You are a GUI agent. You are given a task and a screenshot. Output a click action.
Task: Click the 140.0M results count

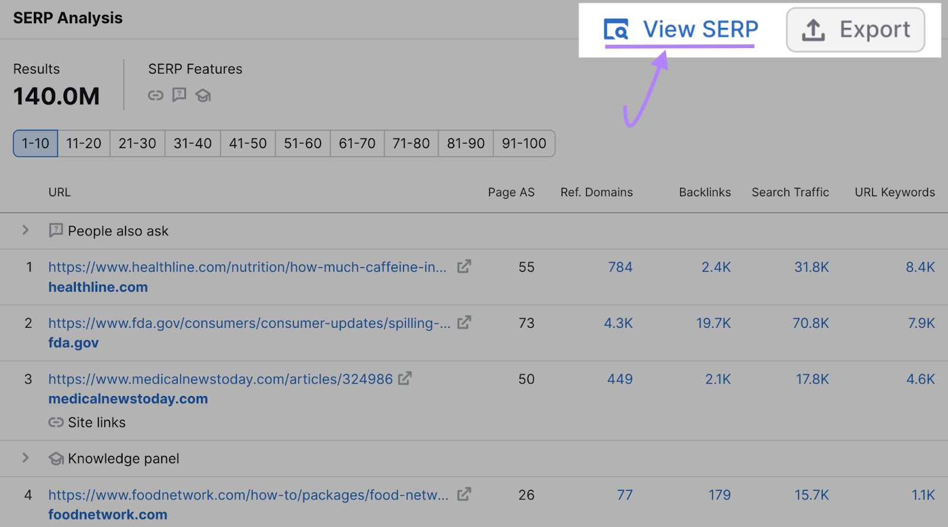pos(56,97)
